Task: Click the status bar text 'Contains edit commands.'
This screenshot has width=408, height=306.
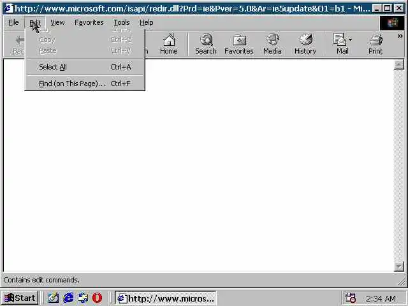Action: (41, 280)
